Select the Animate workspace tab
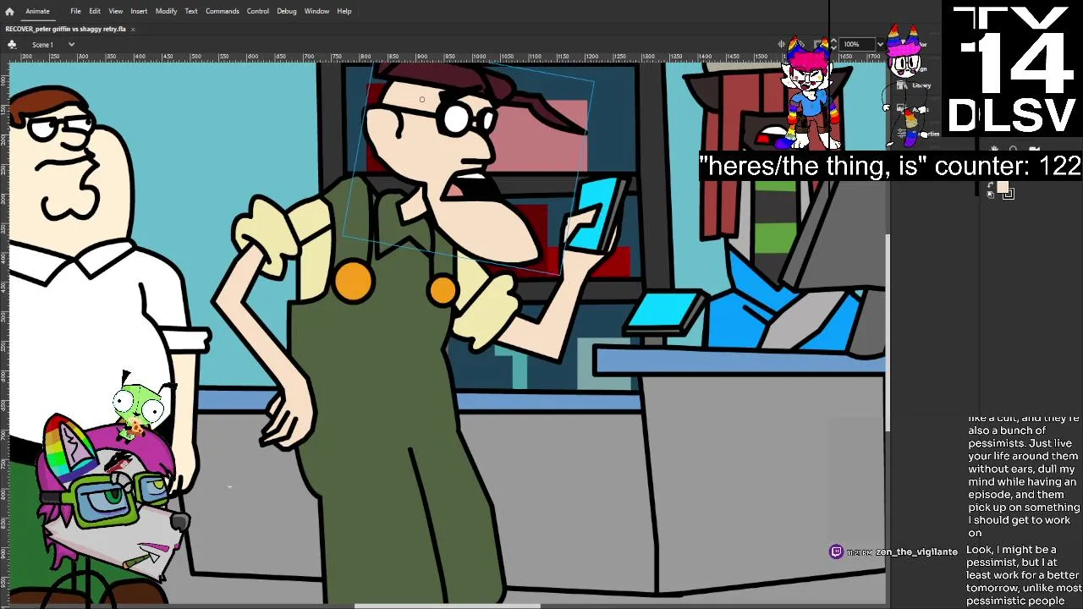 tap(37, 11)
